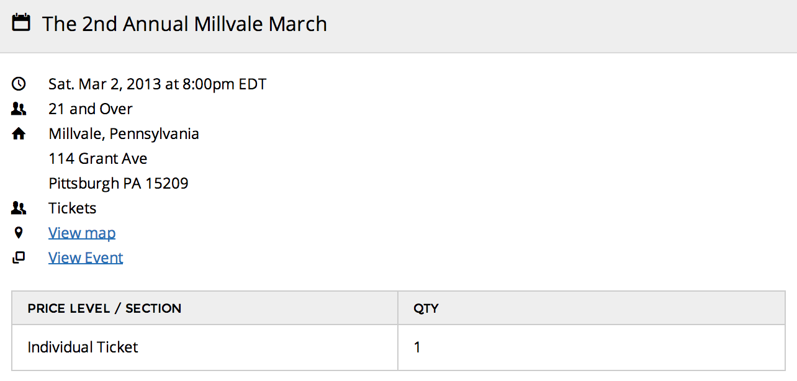This screenshot has width=797, height=381.
Task: Click the QTY column header
Action: (x=426, y=308)
